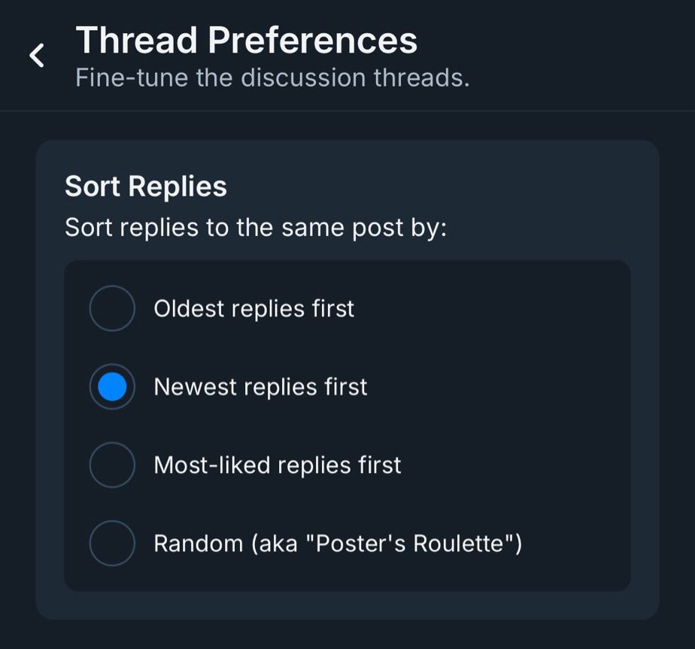The height and width of the screenshot is (649, 695).
Task: Click the "Thread Preferences" page title
Action: pos(246,40)
